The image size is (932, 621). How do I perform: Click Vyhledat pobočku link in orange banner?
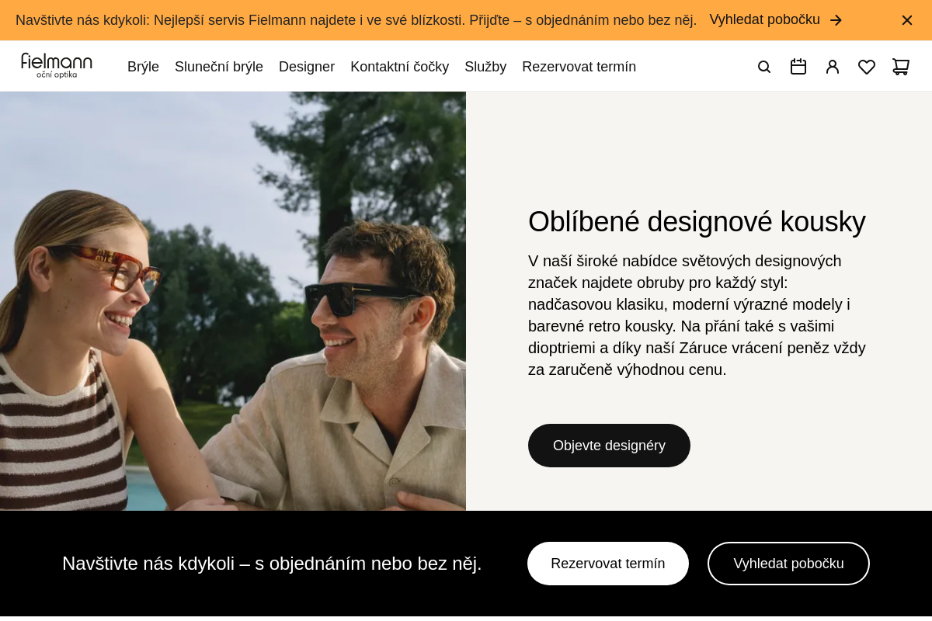(x=764, y=19)
